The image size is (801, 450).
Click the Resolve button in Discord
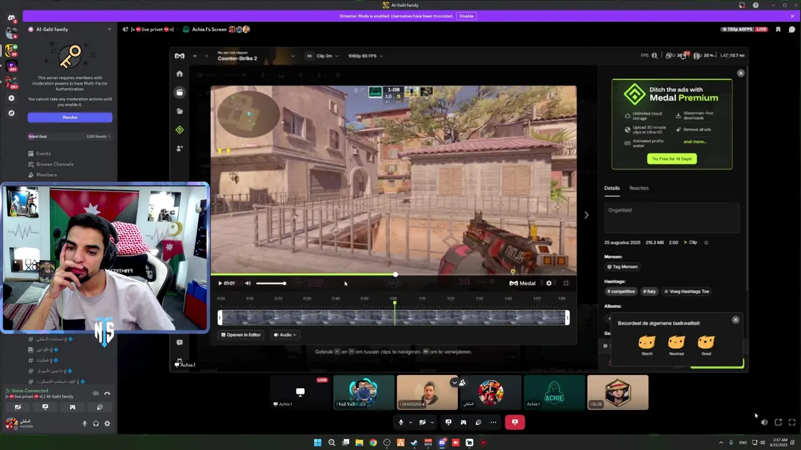pos(70,117)
